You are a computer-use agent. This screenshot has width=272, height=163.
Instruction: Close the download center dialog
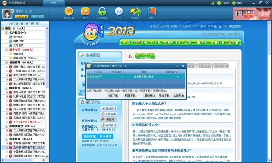point(183,66)
